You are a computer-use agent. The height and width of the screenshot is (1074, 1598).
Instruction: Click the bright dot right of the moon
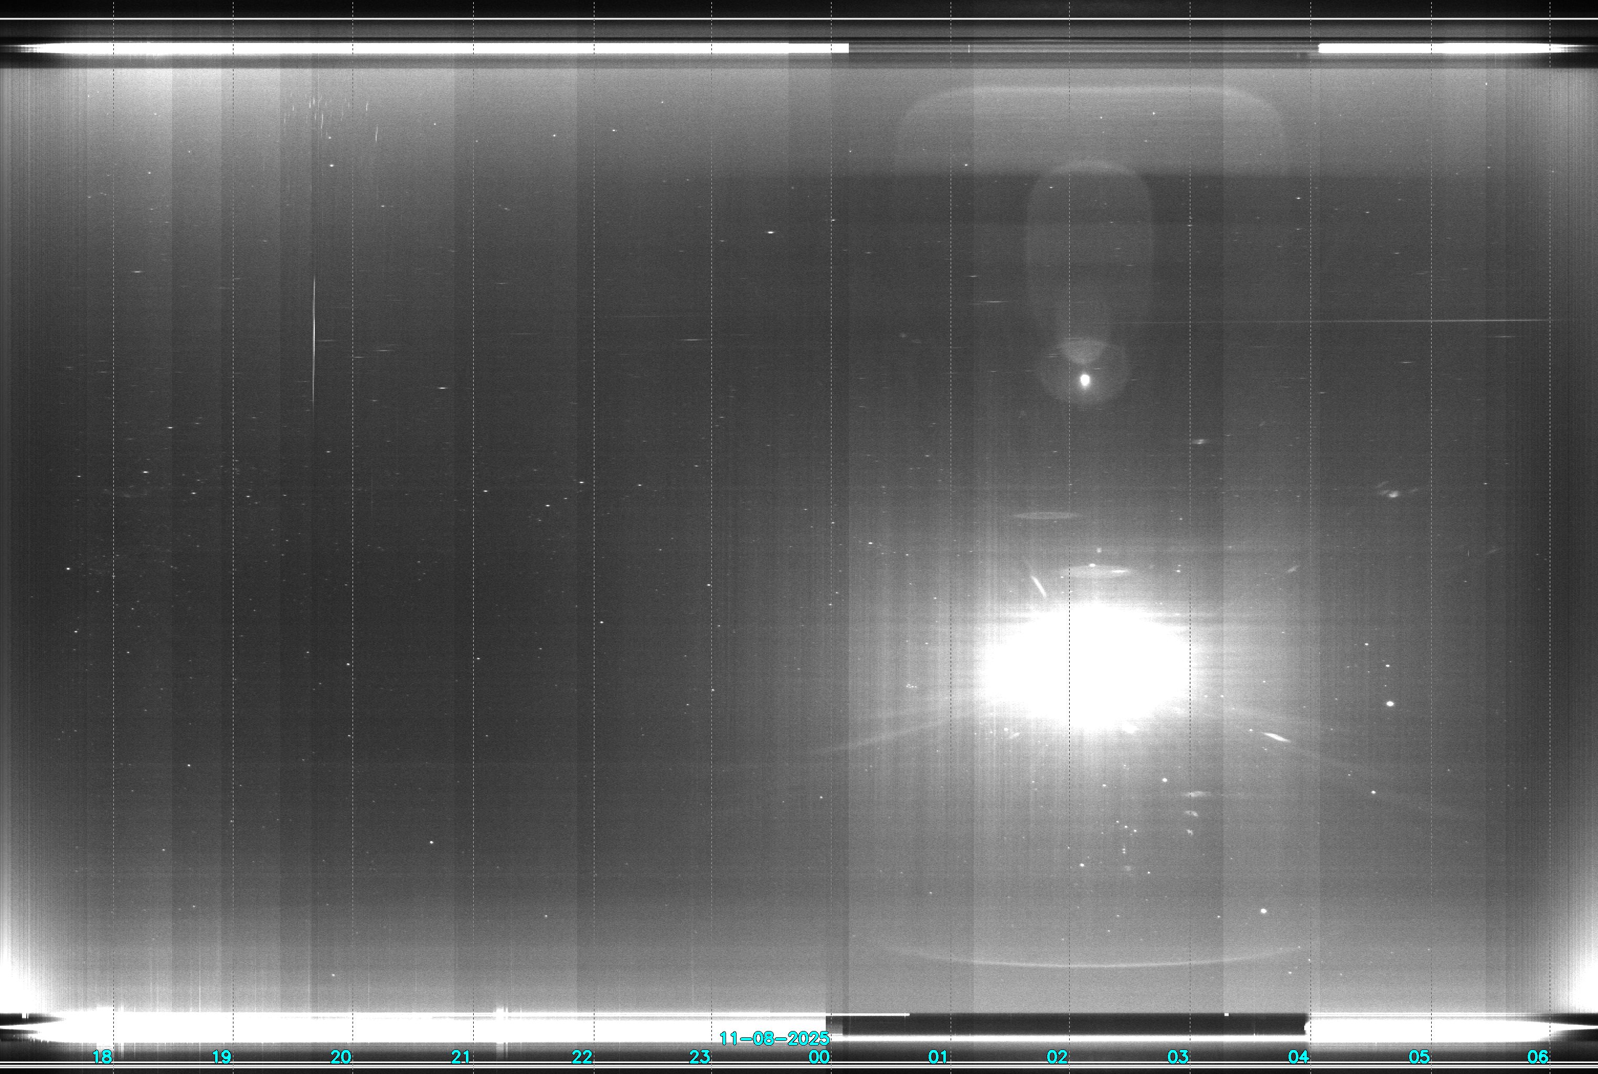pyautogui.click(x=1390, y=703)
